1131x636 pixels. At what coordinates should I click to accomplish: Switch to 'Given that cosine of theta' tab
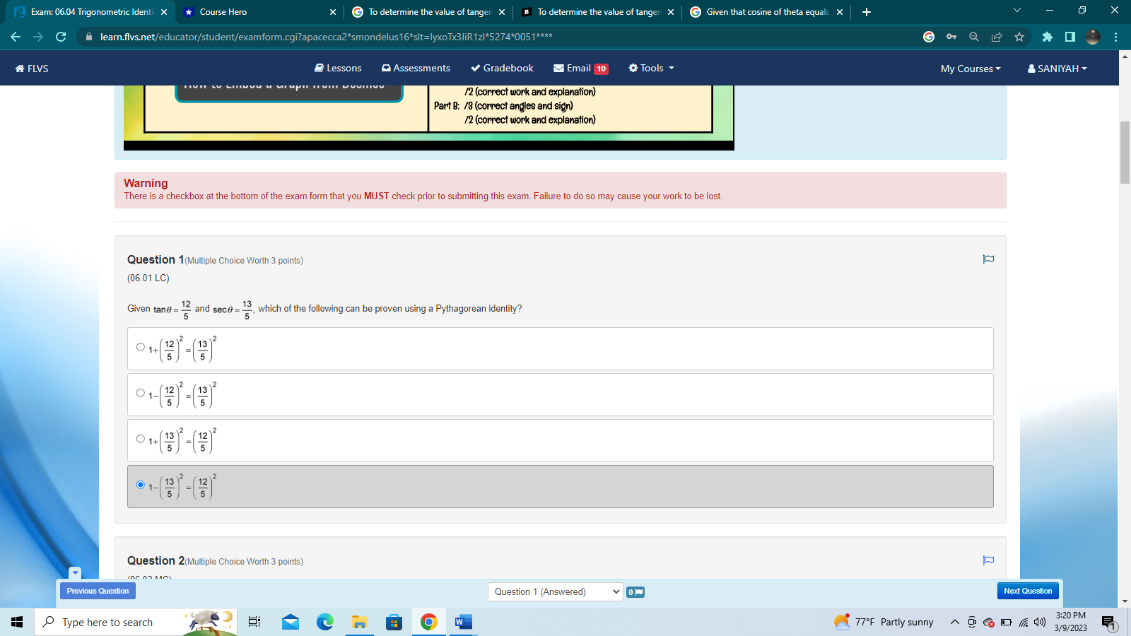point(766,12)
